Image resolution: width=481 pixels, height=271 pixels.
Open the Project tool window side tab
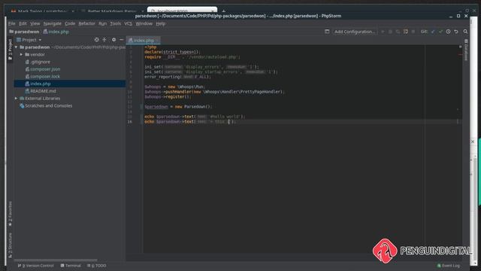tap(10, 50)
